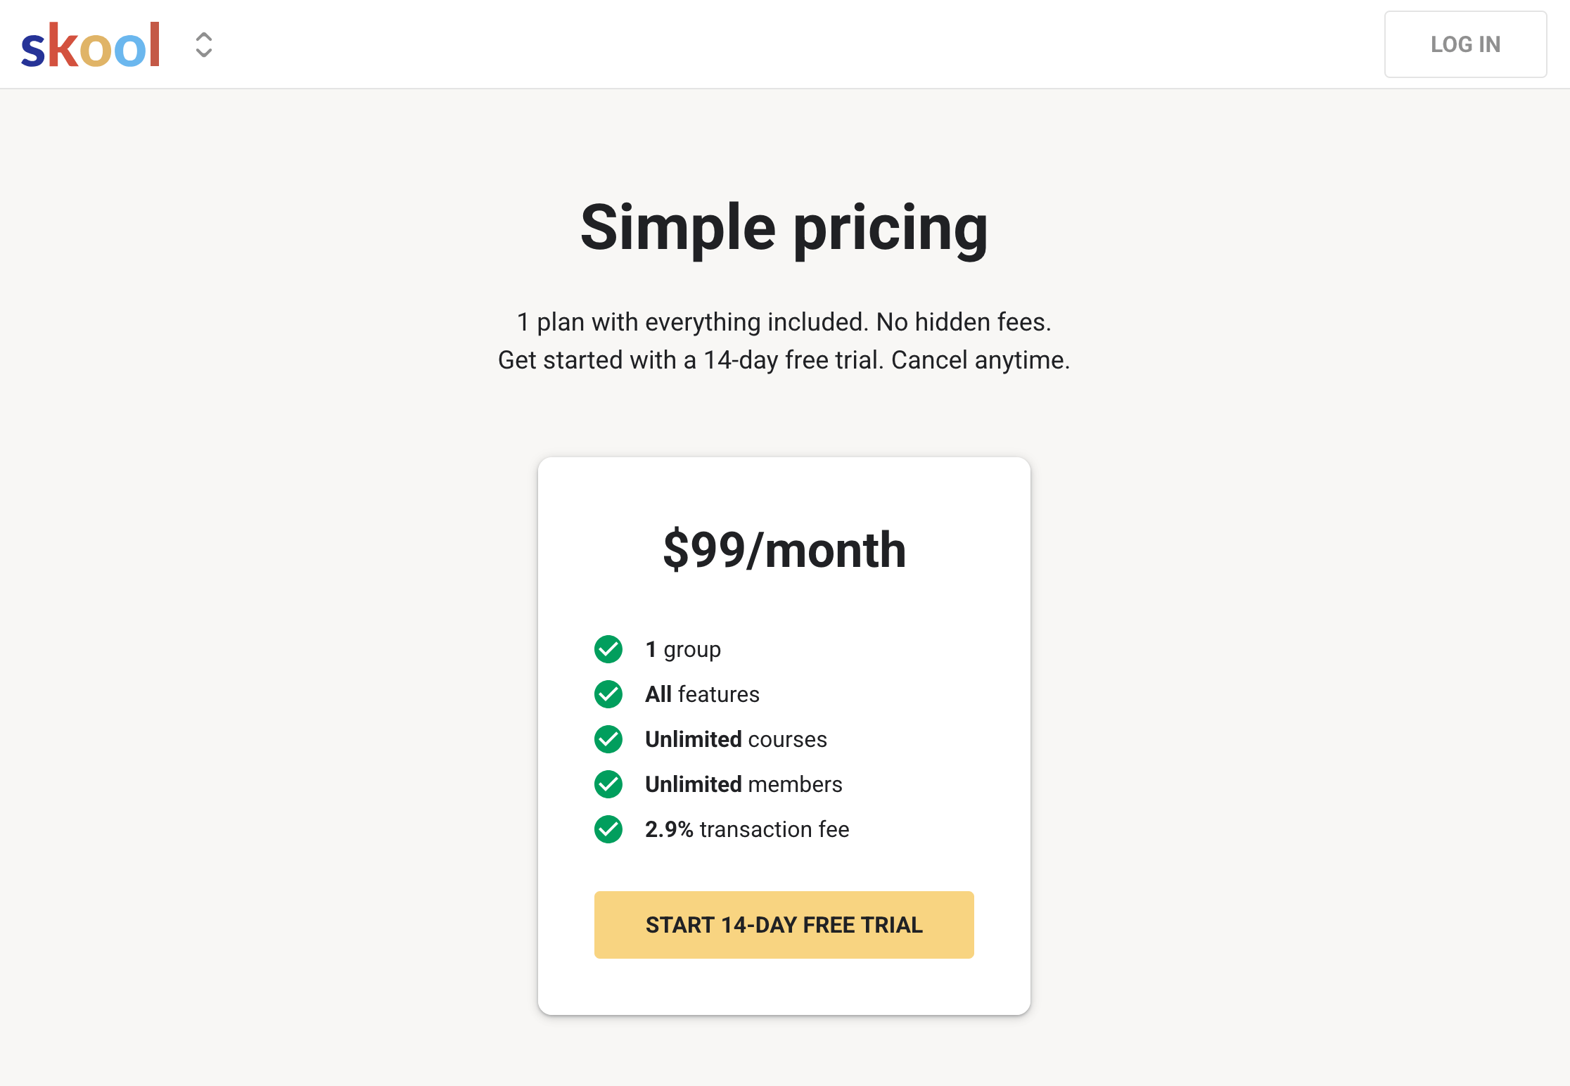The width and height of the screenshot is (1570, 1086).
Task: Select the "All features" label text
Action: point(702,694)
